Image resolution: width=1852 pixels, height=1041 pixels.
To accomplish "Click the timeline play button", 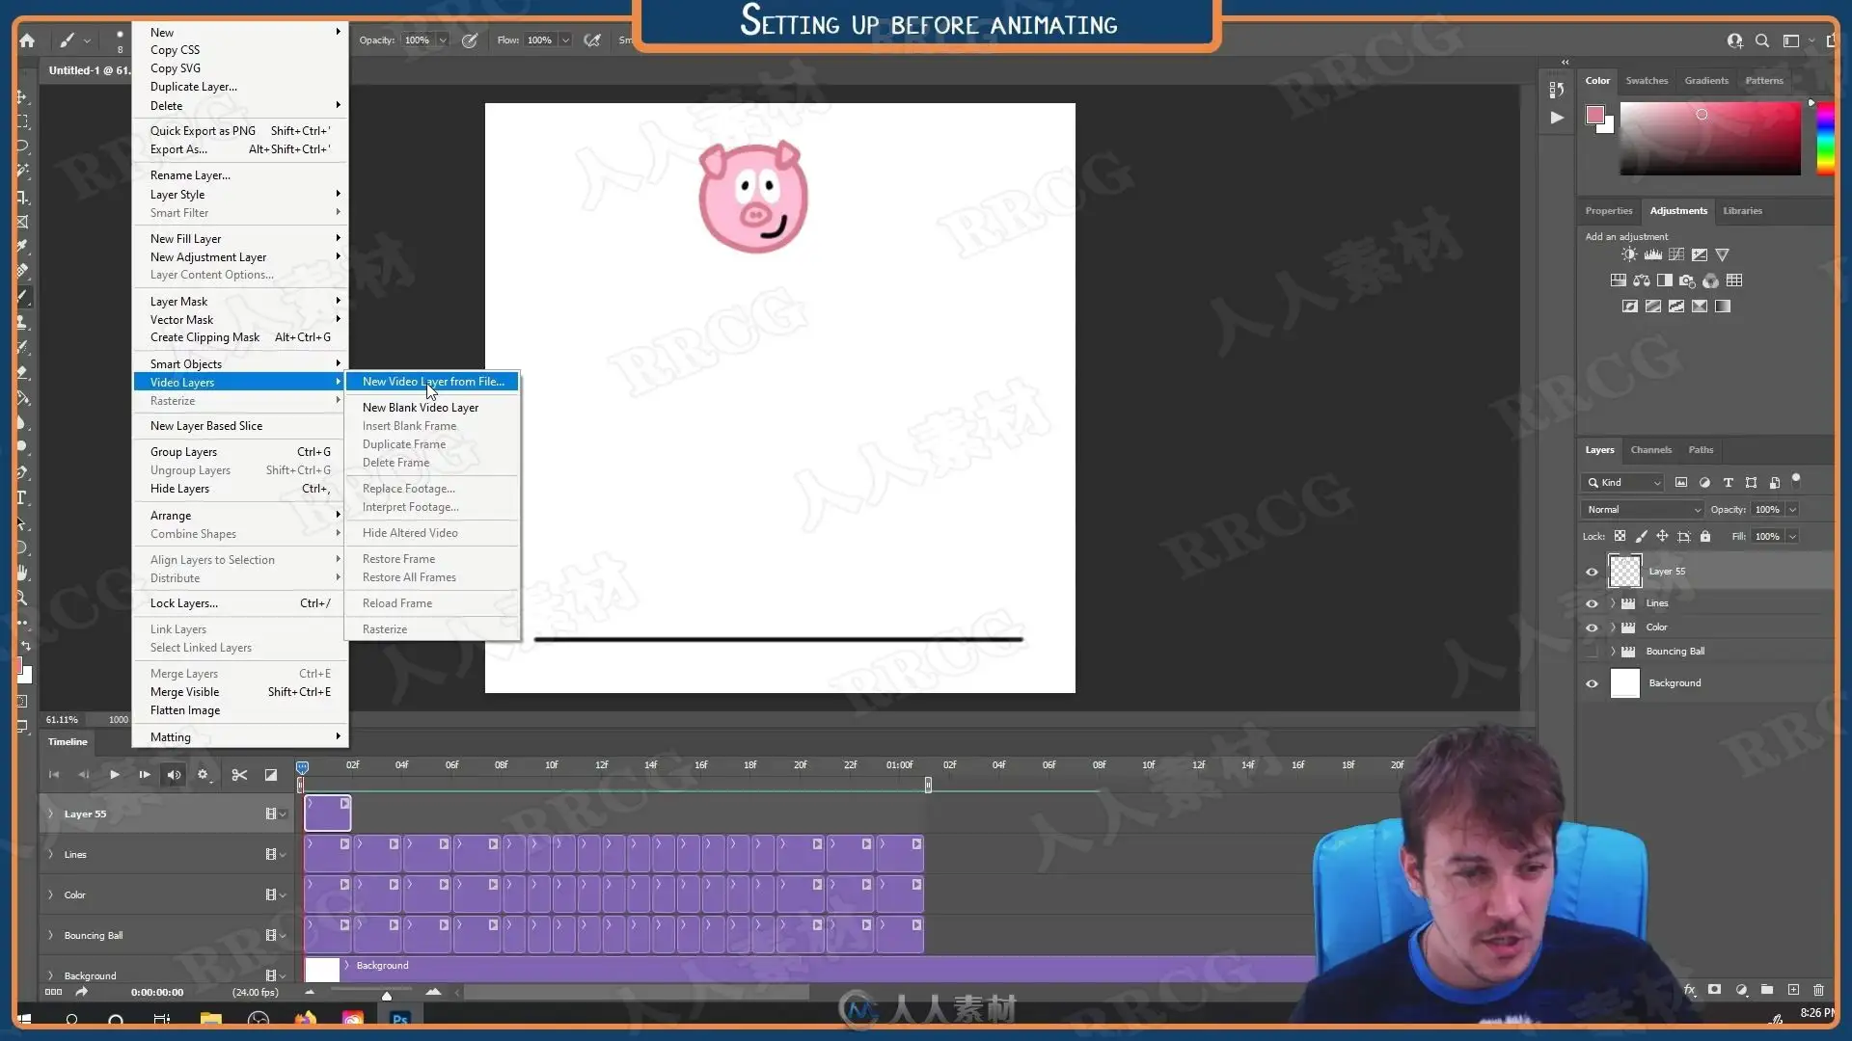I will coord(115,774).
